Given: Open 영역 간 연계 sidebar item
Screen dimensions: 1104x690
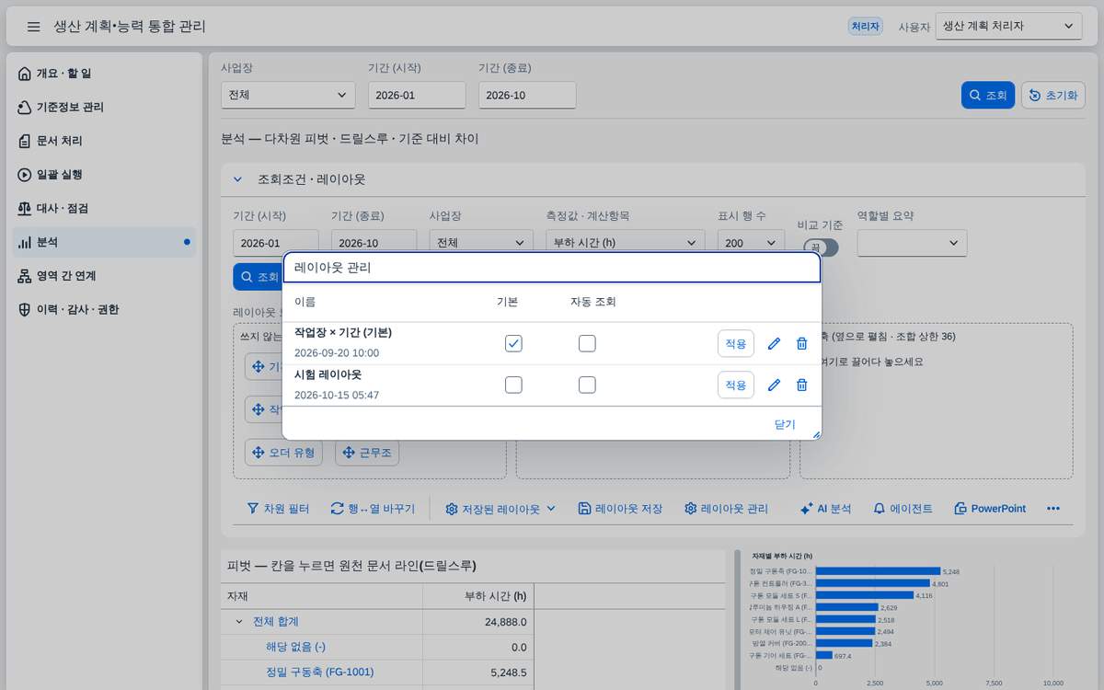Looking at the screenshot, I should click(105, 276).
